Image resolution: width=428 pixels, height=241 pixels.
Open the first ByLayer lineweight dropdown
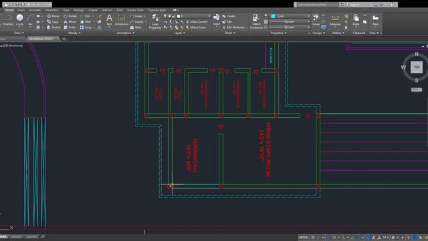click(308, 21)
